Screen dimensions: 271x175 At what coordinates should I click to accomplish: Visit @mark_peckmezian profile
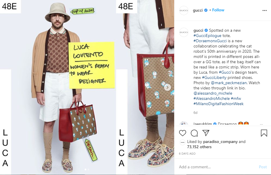click(x=229, y=83)
